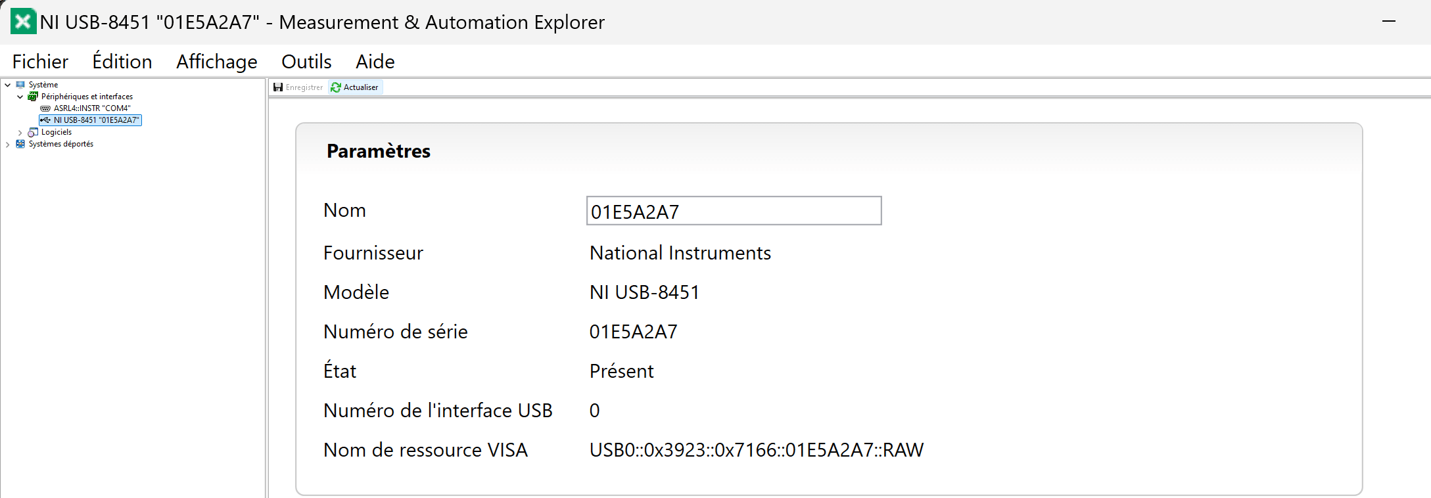Open the Affichage menu
Image resolution: width=1431 pixels, height=498 pixels.
coord(217,61)
